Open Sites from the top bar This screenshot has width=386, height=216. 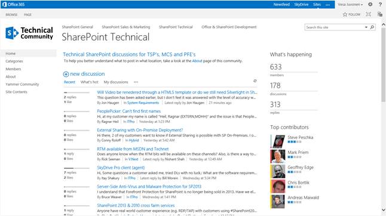tap(317, 4)
